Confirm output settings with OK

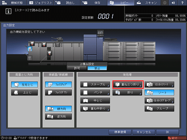[x=167, y=132]
